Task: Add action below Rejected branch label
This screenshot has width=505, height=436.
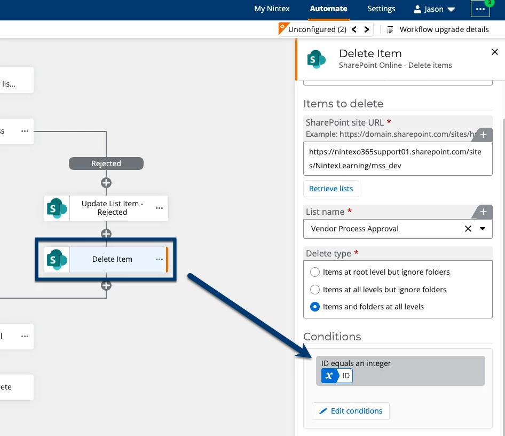Action: [106, 183]
